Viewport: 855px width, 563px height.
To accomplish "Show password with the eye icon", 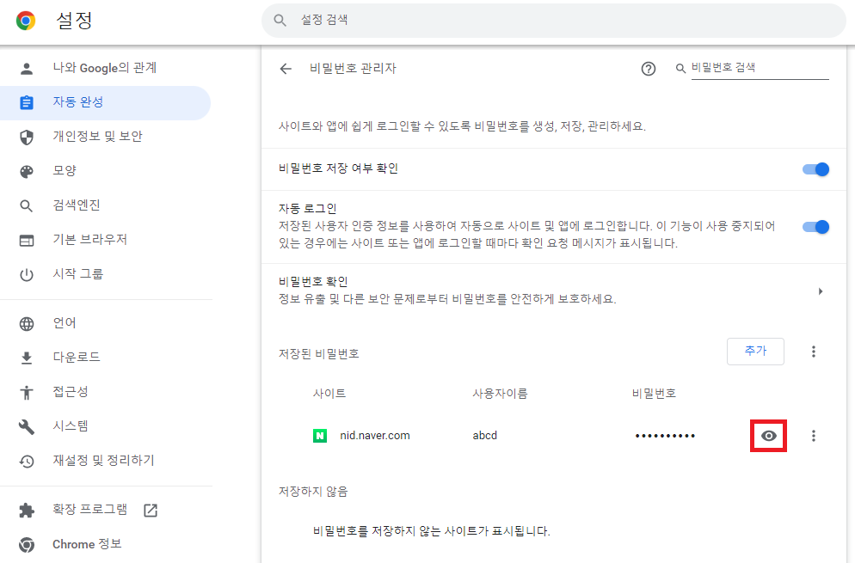I will [769, 436].
